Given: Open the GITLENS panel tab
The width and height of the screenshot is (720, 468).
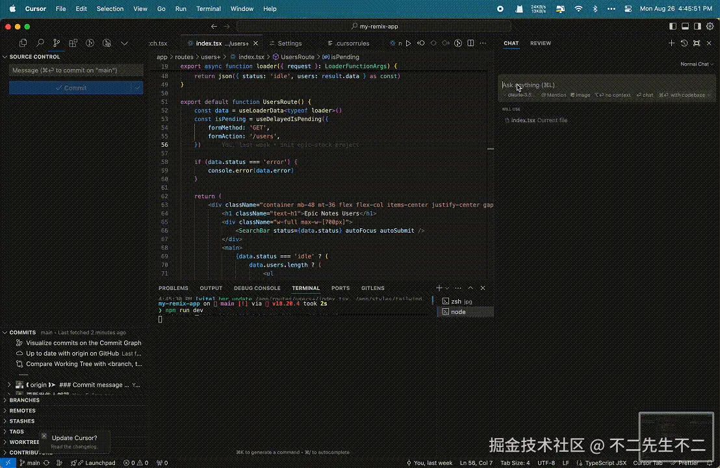Looking at the screenshot, I should point(373,289).
